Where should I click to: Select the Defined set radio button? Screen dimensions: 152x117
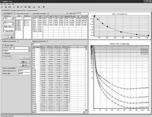point(3,16)
